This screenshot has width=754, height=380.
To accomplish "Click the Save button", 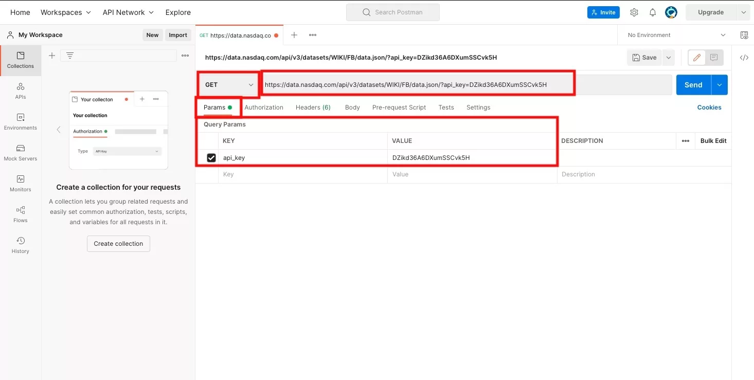I will [644, 58].
